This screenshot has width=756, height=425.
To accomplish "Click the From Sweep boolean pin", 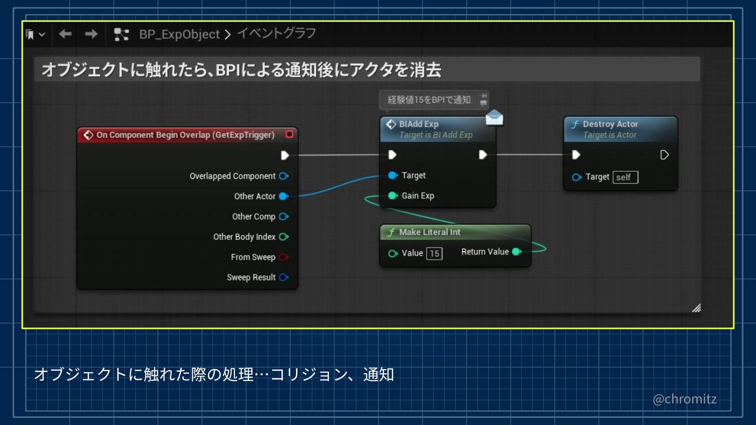I will pyautogui.click(x=283, y=257).
